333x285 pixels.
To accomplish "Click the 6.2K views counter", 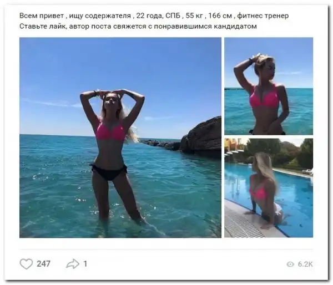I will click(305, 264).
